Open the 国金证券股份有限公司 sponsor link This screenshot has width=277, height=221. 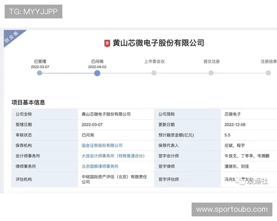[102, 145]
